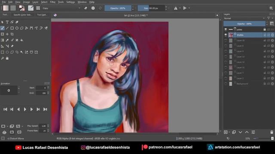Image resolution: width=275 pixels, height=154 pixels.
Task: Select the Bezier Curve tool
Action: pyautogui.click(x=31, y=28)
